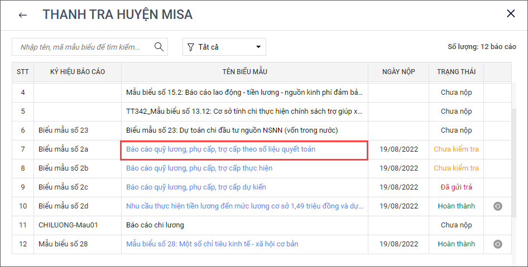Type in the report search field
The width and height of the screenshot is (528, 267).
tap(84, 47)
